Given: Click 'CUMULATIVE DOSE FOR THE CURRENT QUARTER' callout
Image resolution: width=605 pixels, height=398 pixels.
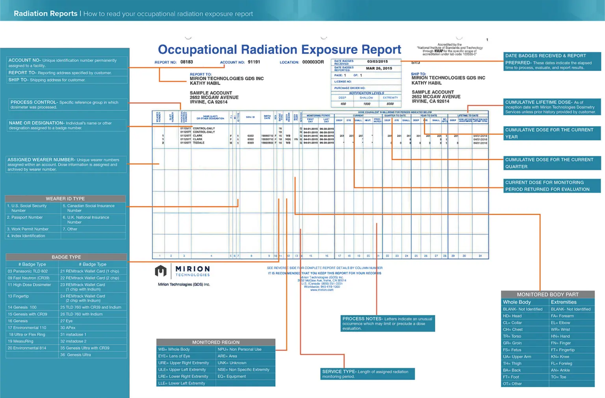Looking at the screenshot, I should pos(552,163).
